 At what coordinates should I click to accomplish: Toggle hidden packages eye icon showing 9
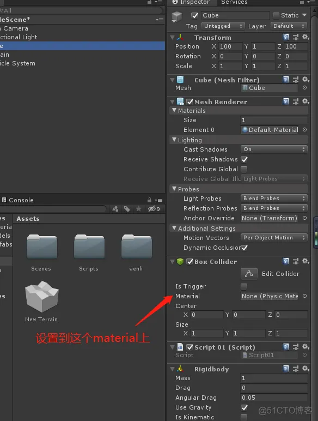coord(154,209)
